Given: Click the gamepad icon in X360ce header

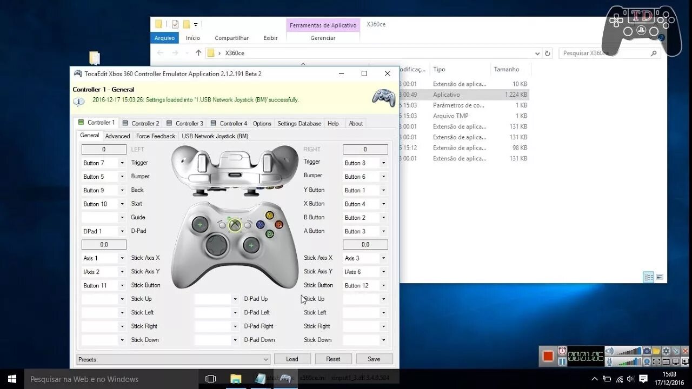Looking at the screenshot, I should 383,97.
